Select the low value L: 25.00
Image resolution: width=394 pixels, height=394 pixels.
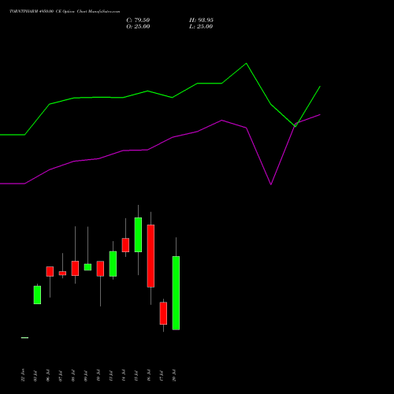(201, 27)
